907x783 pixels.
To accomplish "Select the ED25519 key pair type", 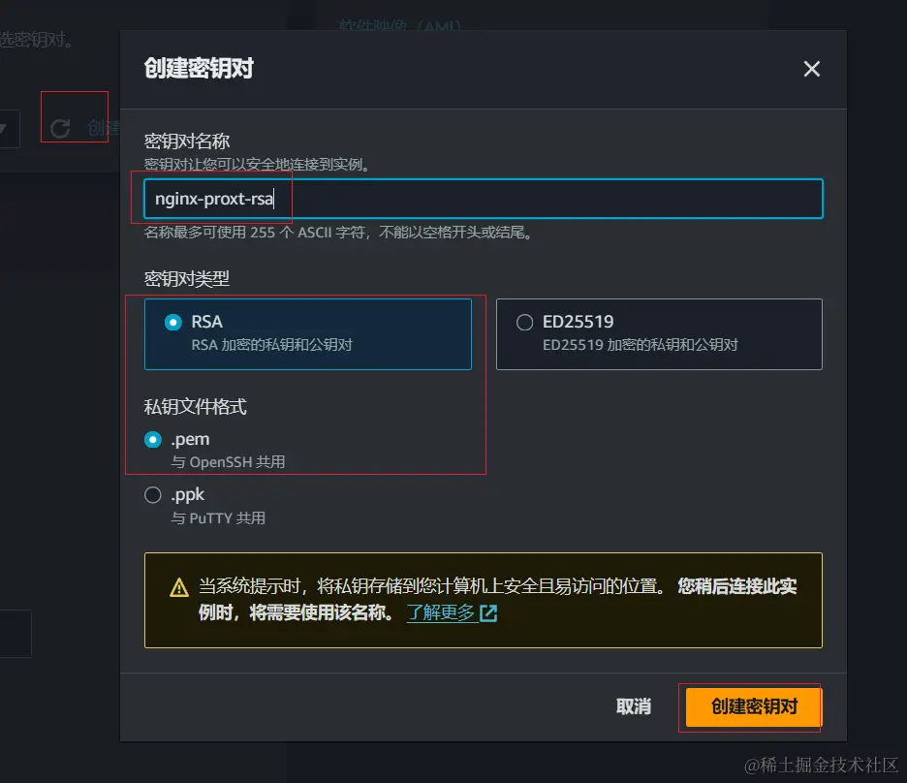I will pyautogui.click(x=659, y=333).
